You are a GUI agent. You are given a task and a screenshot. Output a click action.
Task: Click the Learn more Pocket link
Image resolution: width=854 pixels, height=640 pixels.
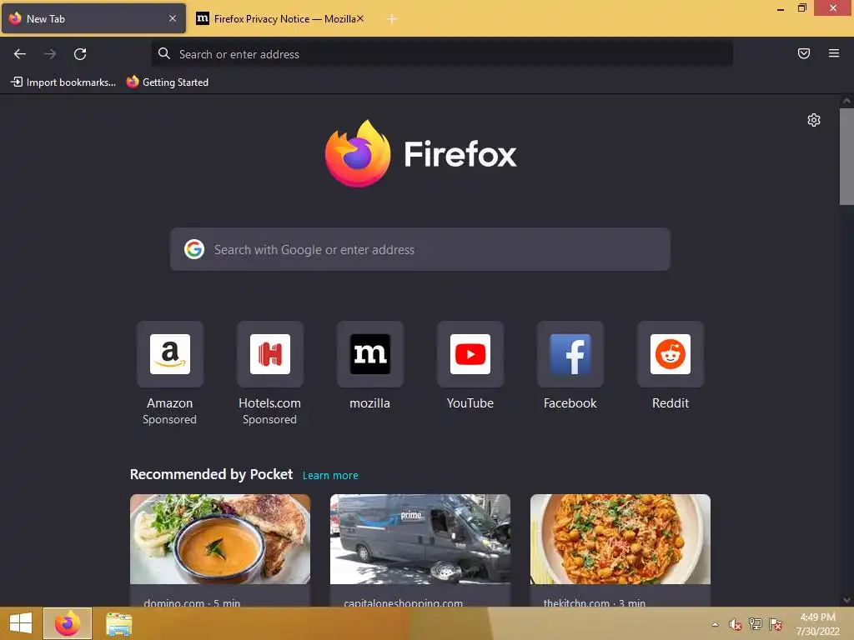[x=330, y=476]
